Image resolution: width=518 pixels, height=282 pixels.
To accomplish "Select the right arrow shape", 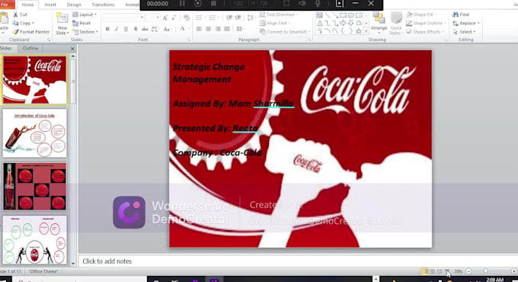I will 343,23.
